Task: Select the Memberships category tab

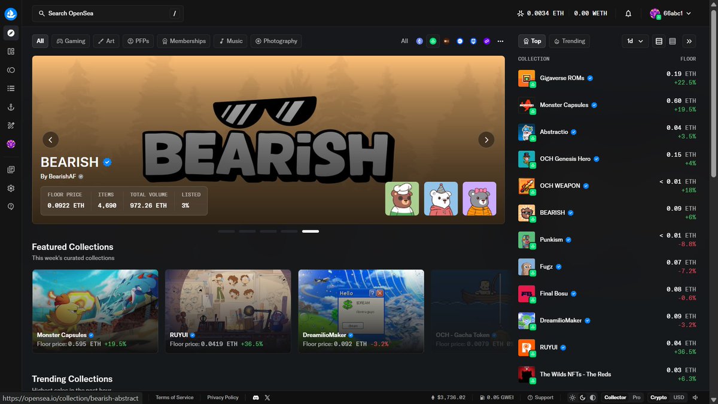Action: coord(183,41)
